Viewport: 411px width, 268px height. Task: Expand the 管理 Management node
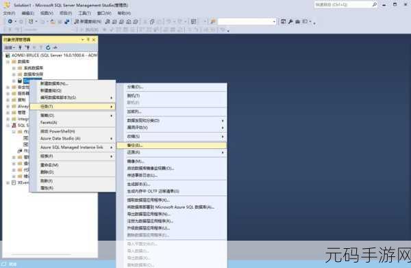click(x=8, y=113)
